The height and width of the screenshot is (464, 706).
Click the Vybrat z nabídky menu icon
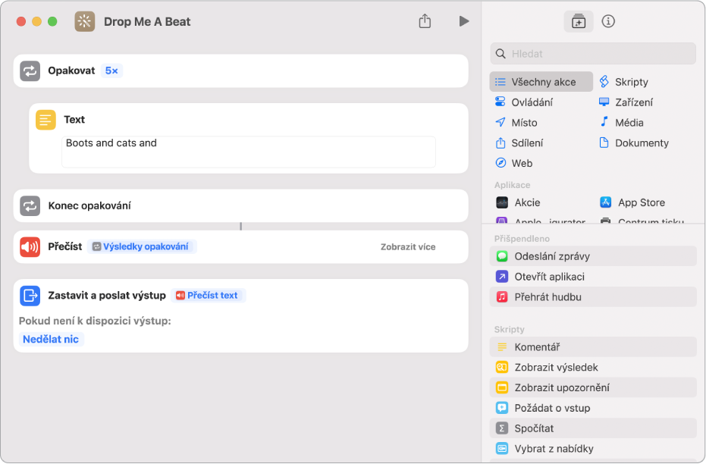(502, 449)
